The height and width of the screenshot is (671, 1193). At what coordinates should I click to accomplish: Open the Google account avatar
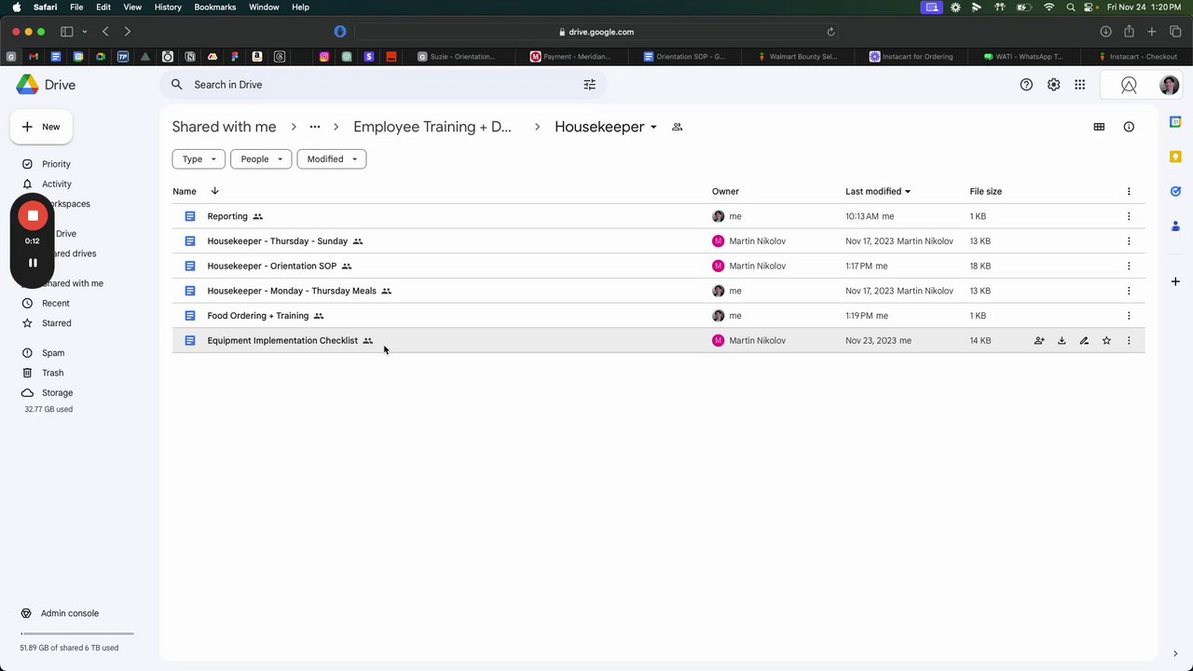1170,85
